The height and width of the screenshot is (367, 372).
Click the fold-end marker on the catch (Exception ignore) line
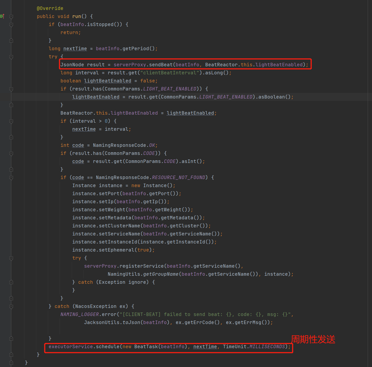pos(11,282)
